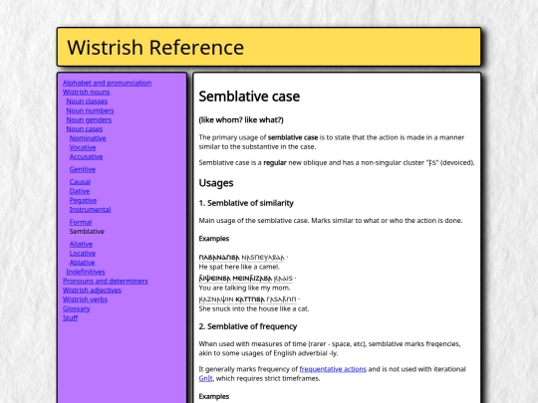The image size is (538, 403).
Task: Click the bold word 'regular'
Action: [275, 163]
